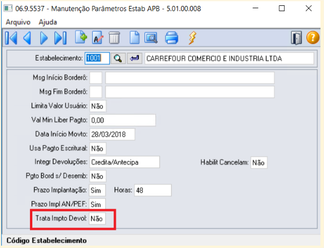
Task: Click the Limita Valor Usuário value Não
Action: pos(98,106)
